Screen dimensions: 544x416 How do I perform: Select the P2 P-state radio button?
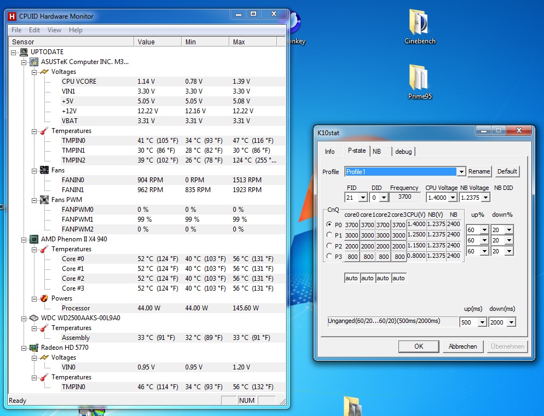click(x=329, y=246)
